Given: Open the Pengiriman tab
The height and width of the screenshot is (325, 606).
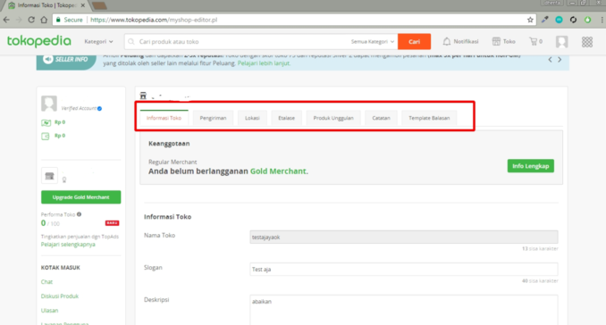Looking at the screenshot, I should tap(213, 118).
